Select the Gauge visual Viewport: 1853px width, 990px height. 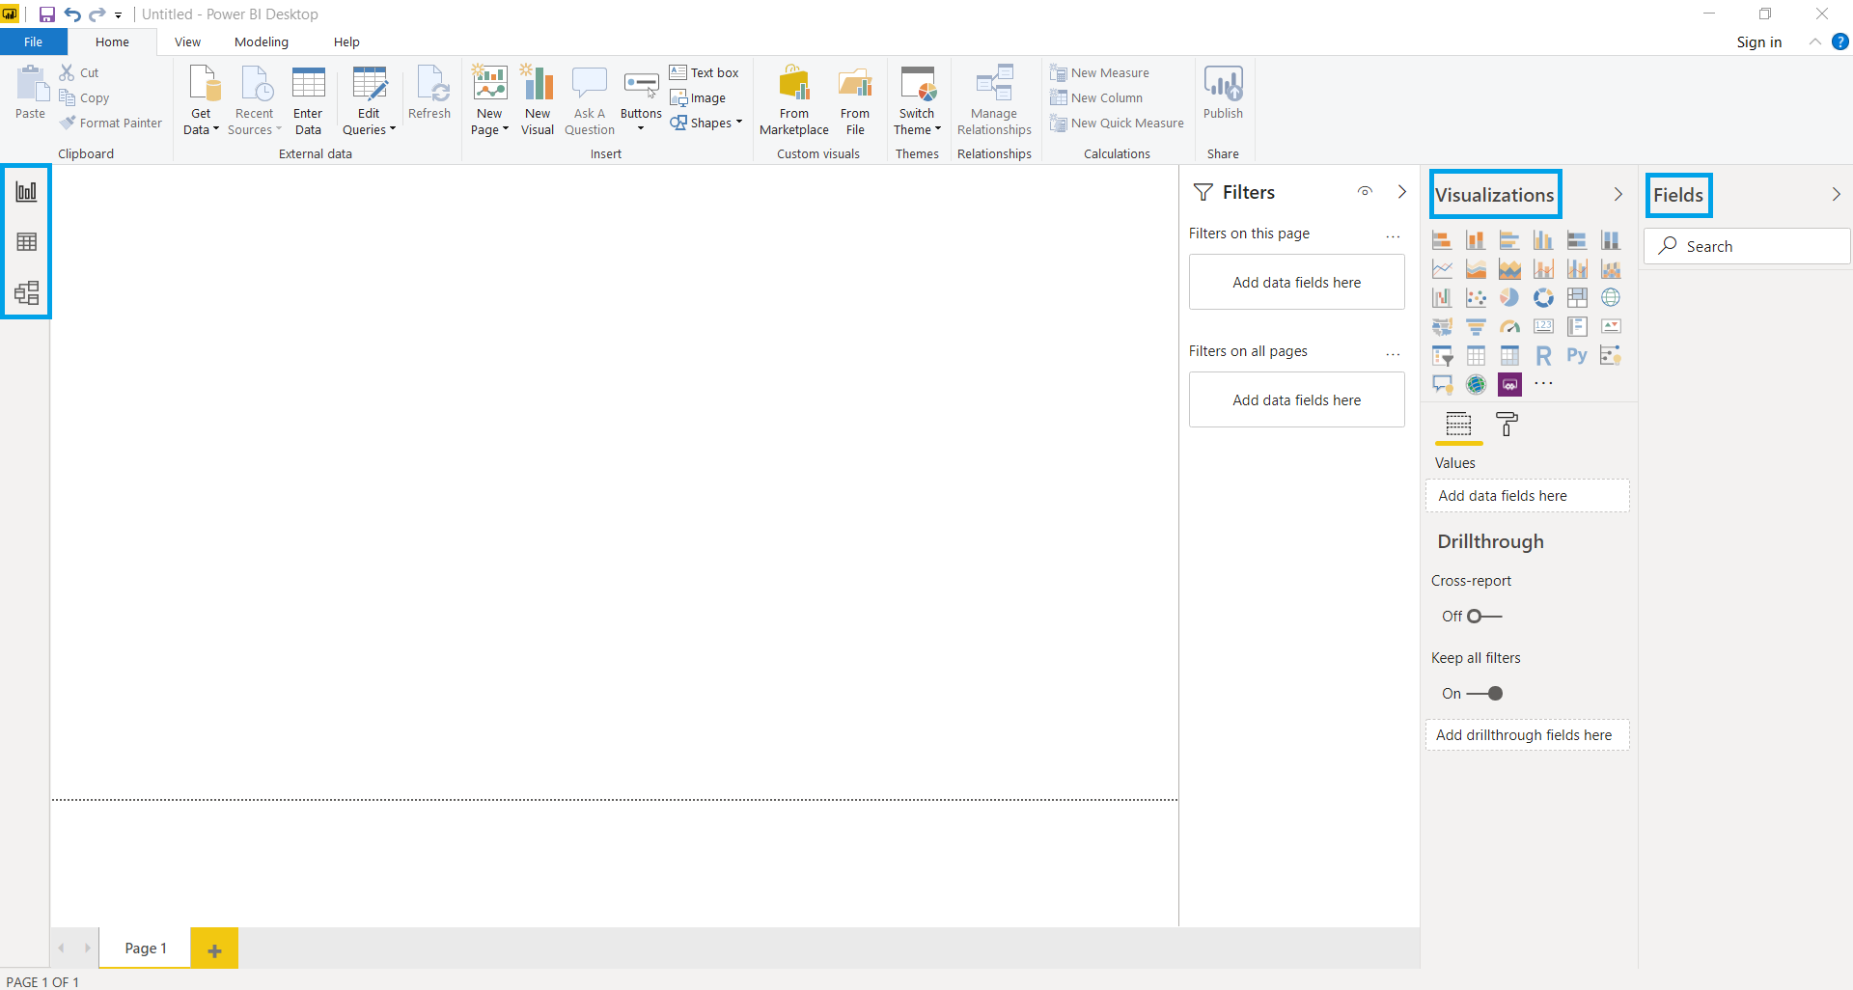(1509, 327)
